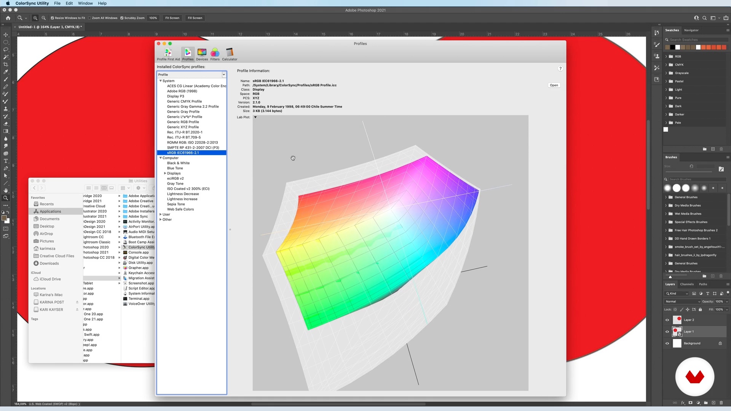Open the Photoshop search icon
Image resolution: width=731 pixels, height=411 pixels.
coord(704,18)
